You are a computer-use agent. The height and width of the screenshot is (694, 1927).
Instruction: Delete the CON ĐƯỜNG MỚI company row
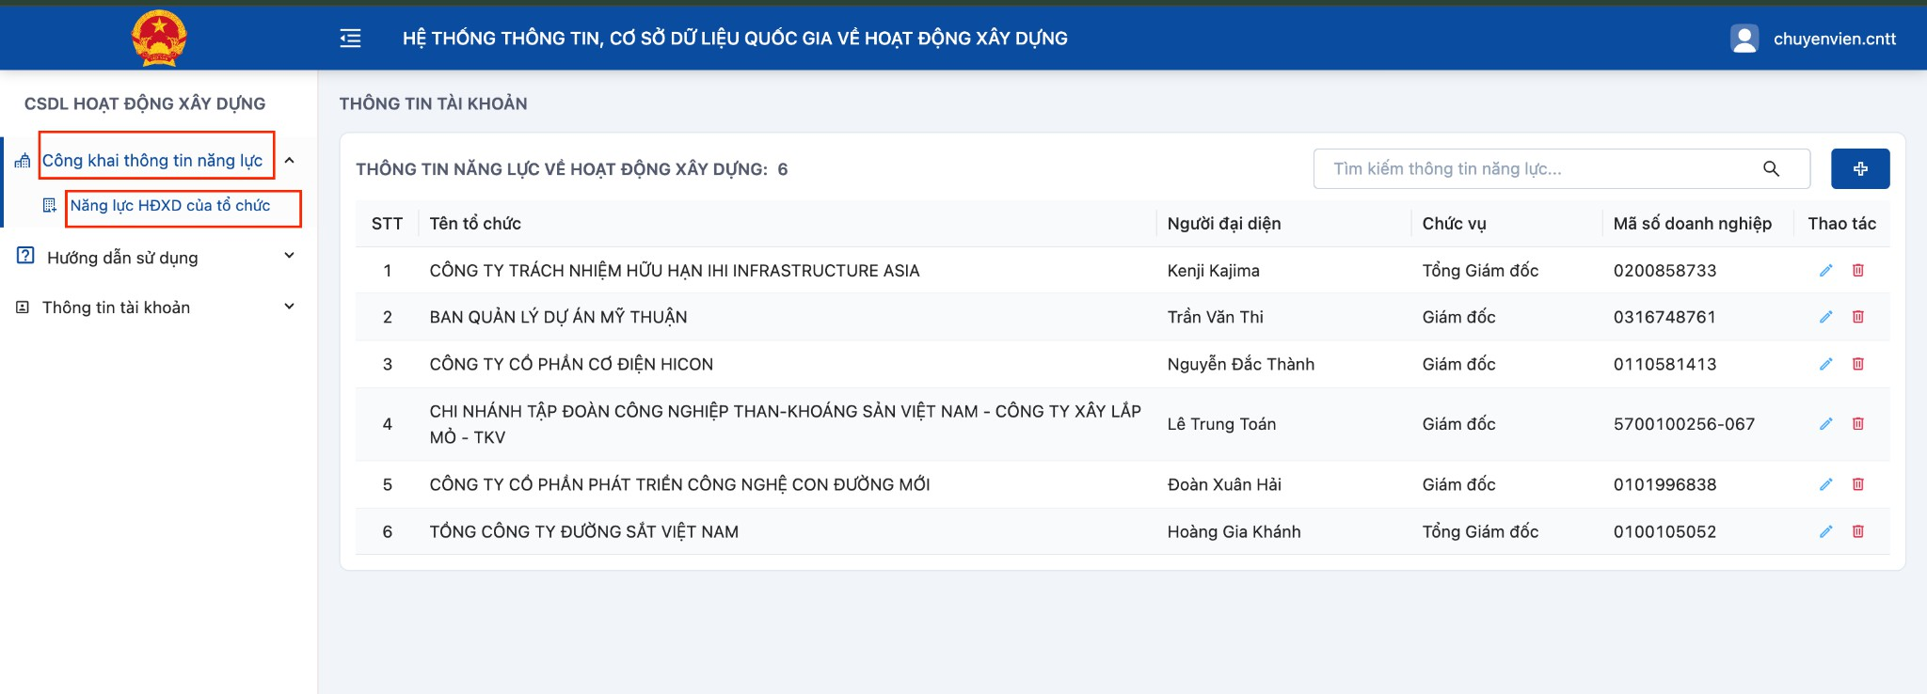1858,484
